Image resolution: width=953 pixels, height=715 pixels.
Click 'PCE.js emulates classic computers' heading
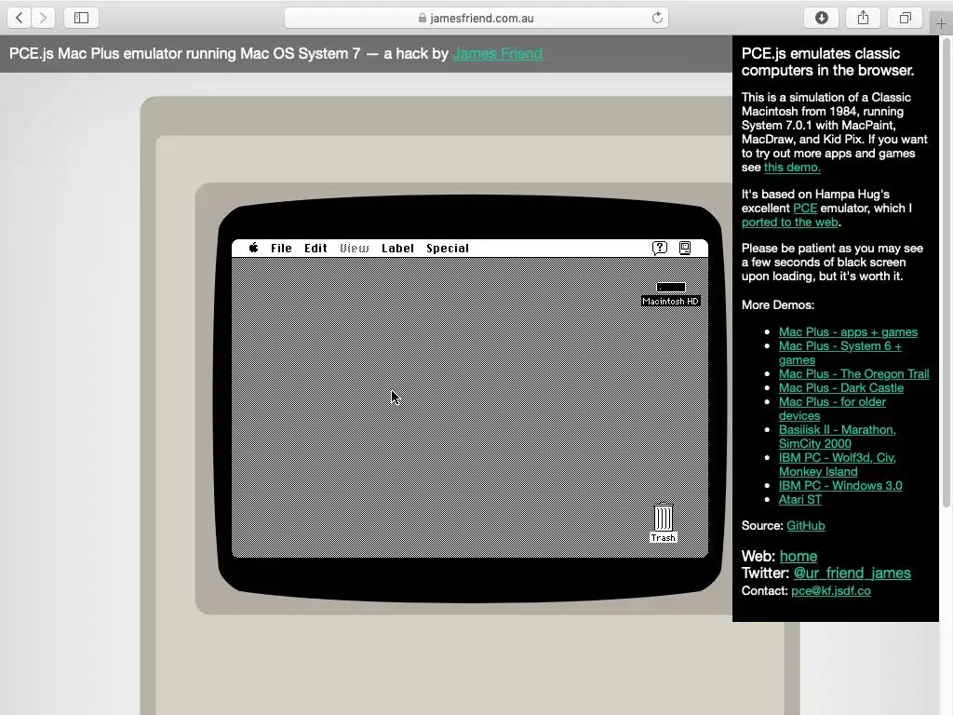tap(827, 61)
